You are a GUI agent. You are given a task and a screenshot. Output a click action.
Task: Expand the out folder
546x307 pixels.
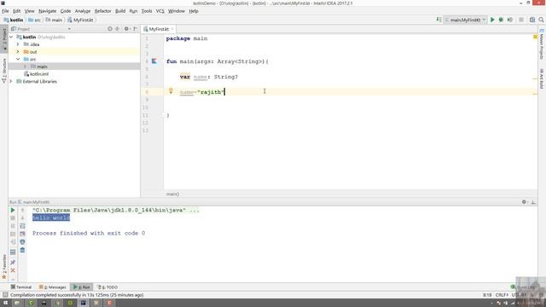[18, 51]
